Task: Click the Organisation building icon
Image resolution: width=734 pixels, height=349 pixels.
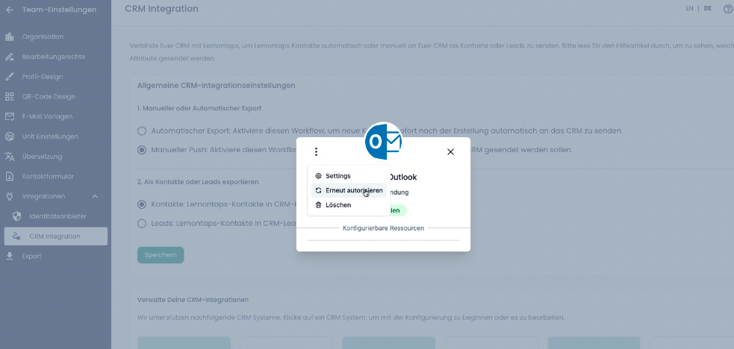Action: [x=10, y=37]
